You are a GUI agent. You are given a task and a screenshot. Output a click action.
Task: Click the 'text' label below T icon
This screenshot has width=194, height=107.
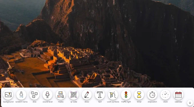tap(100, 102)
